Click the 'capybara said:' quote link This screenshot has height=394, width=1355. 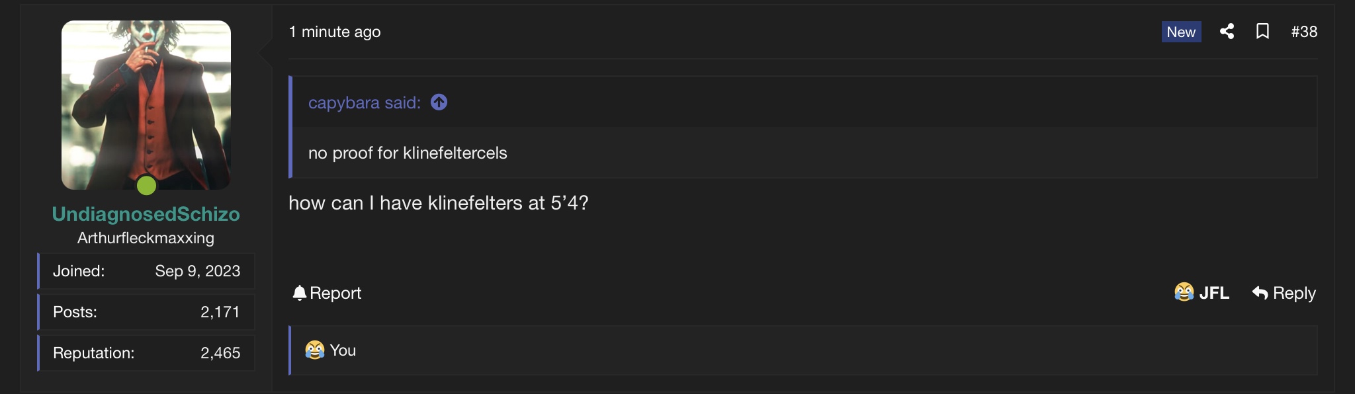365,102
